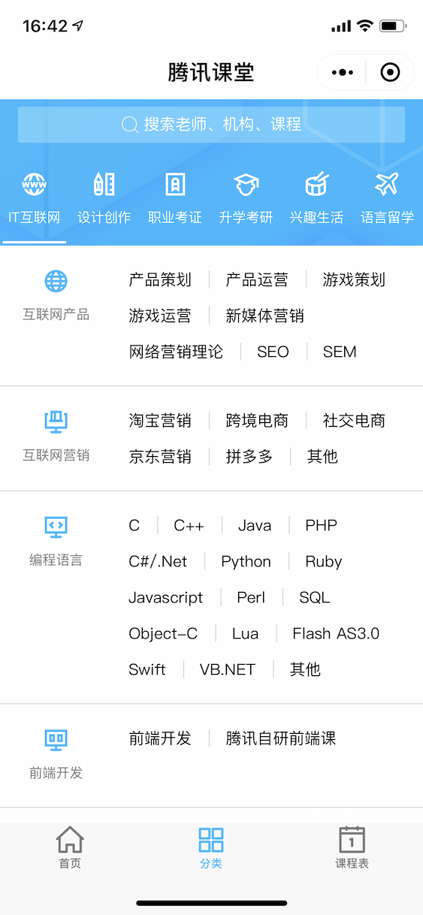
Task: Open the 淘宝营销 subcategory
Action: [x=160, y=421]
